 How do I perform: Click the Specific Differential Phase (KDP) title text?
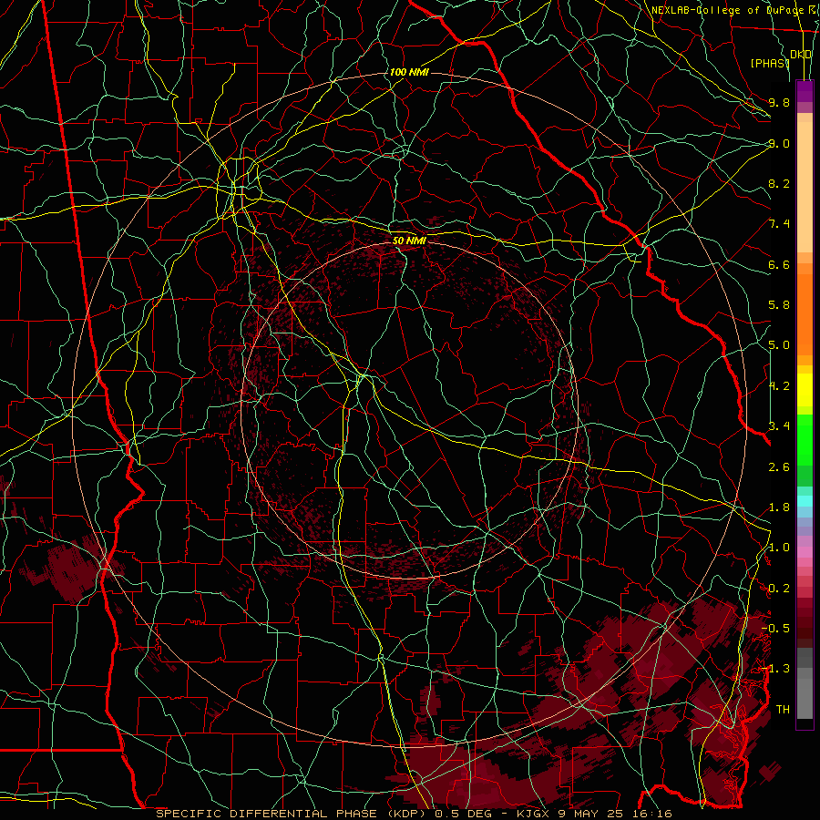coord(292,814)
